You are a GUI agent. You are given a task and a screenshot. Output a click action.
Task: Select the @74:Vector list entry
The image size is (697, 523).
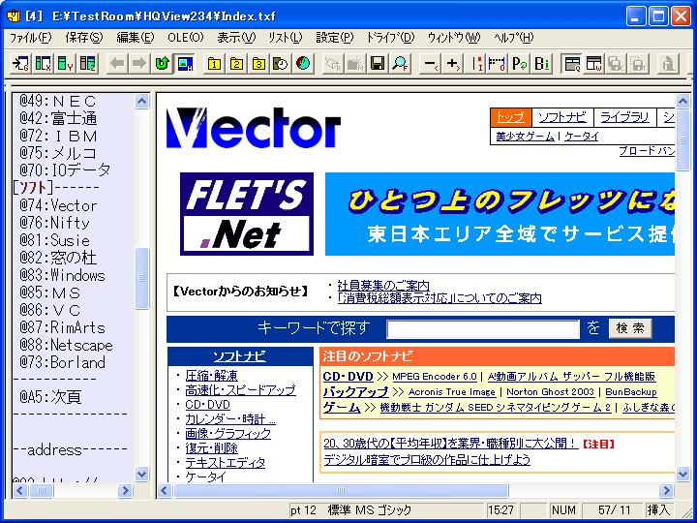58,205
